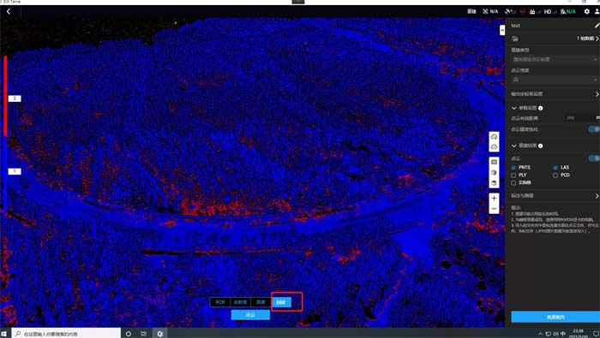Zoom out with the minus button
Image resolution: width=600 pixels, height=338 pixels.
point(494,209)
